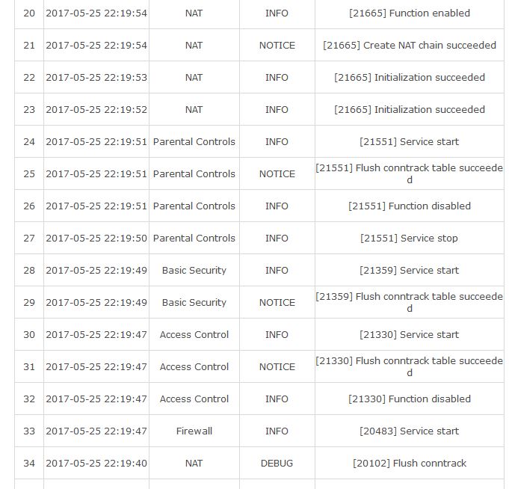Click the "[21330] Function disabled" message
509x489 pixels.
(409, 399)
